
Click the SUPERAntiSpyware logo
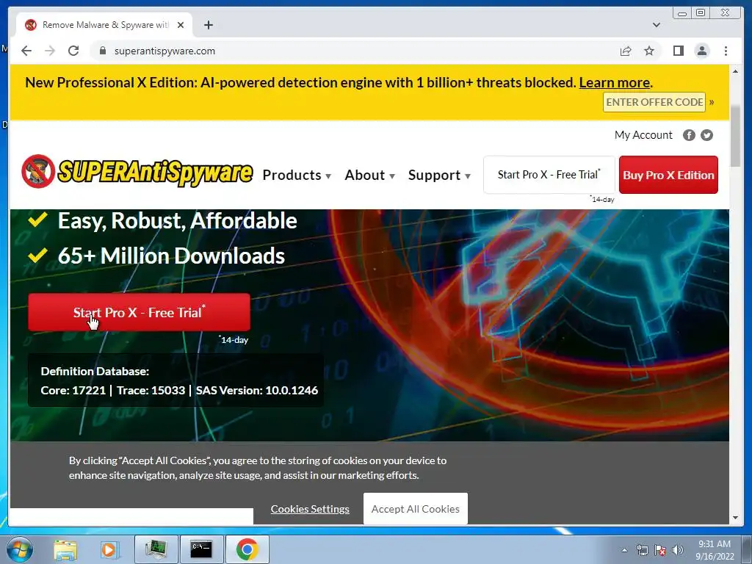[x=137, y=172]
